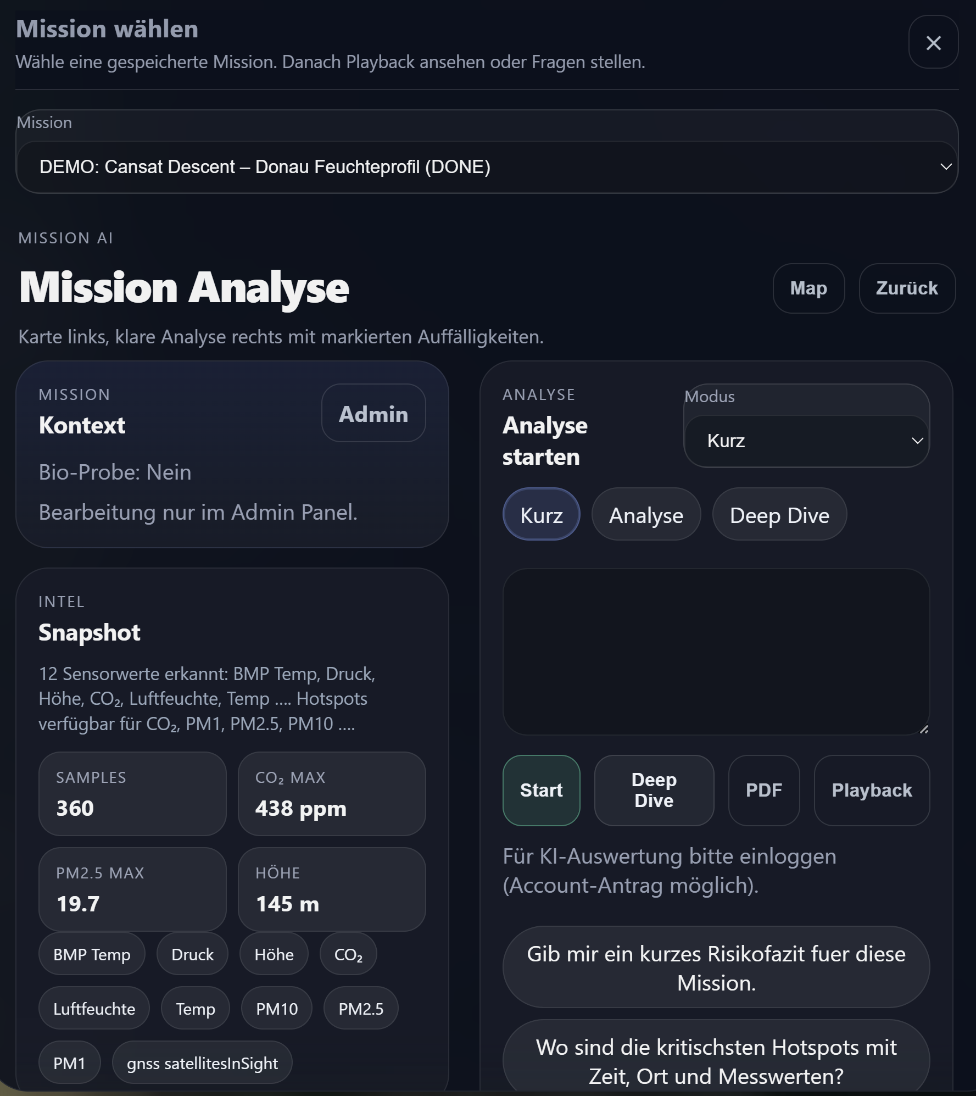976x1096 pixels.
Task: Click the SAMPLES 360 stat card
Action: pos(132,794)
